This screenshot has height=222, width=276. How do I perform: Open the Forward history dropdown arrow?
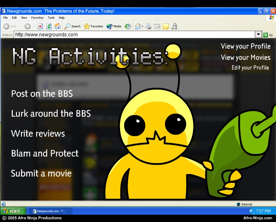(x=34, y=27)
